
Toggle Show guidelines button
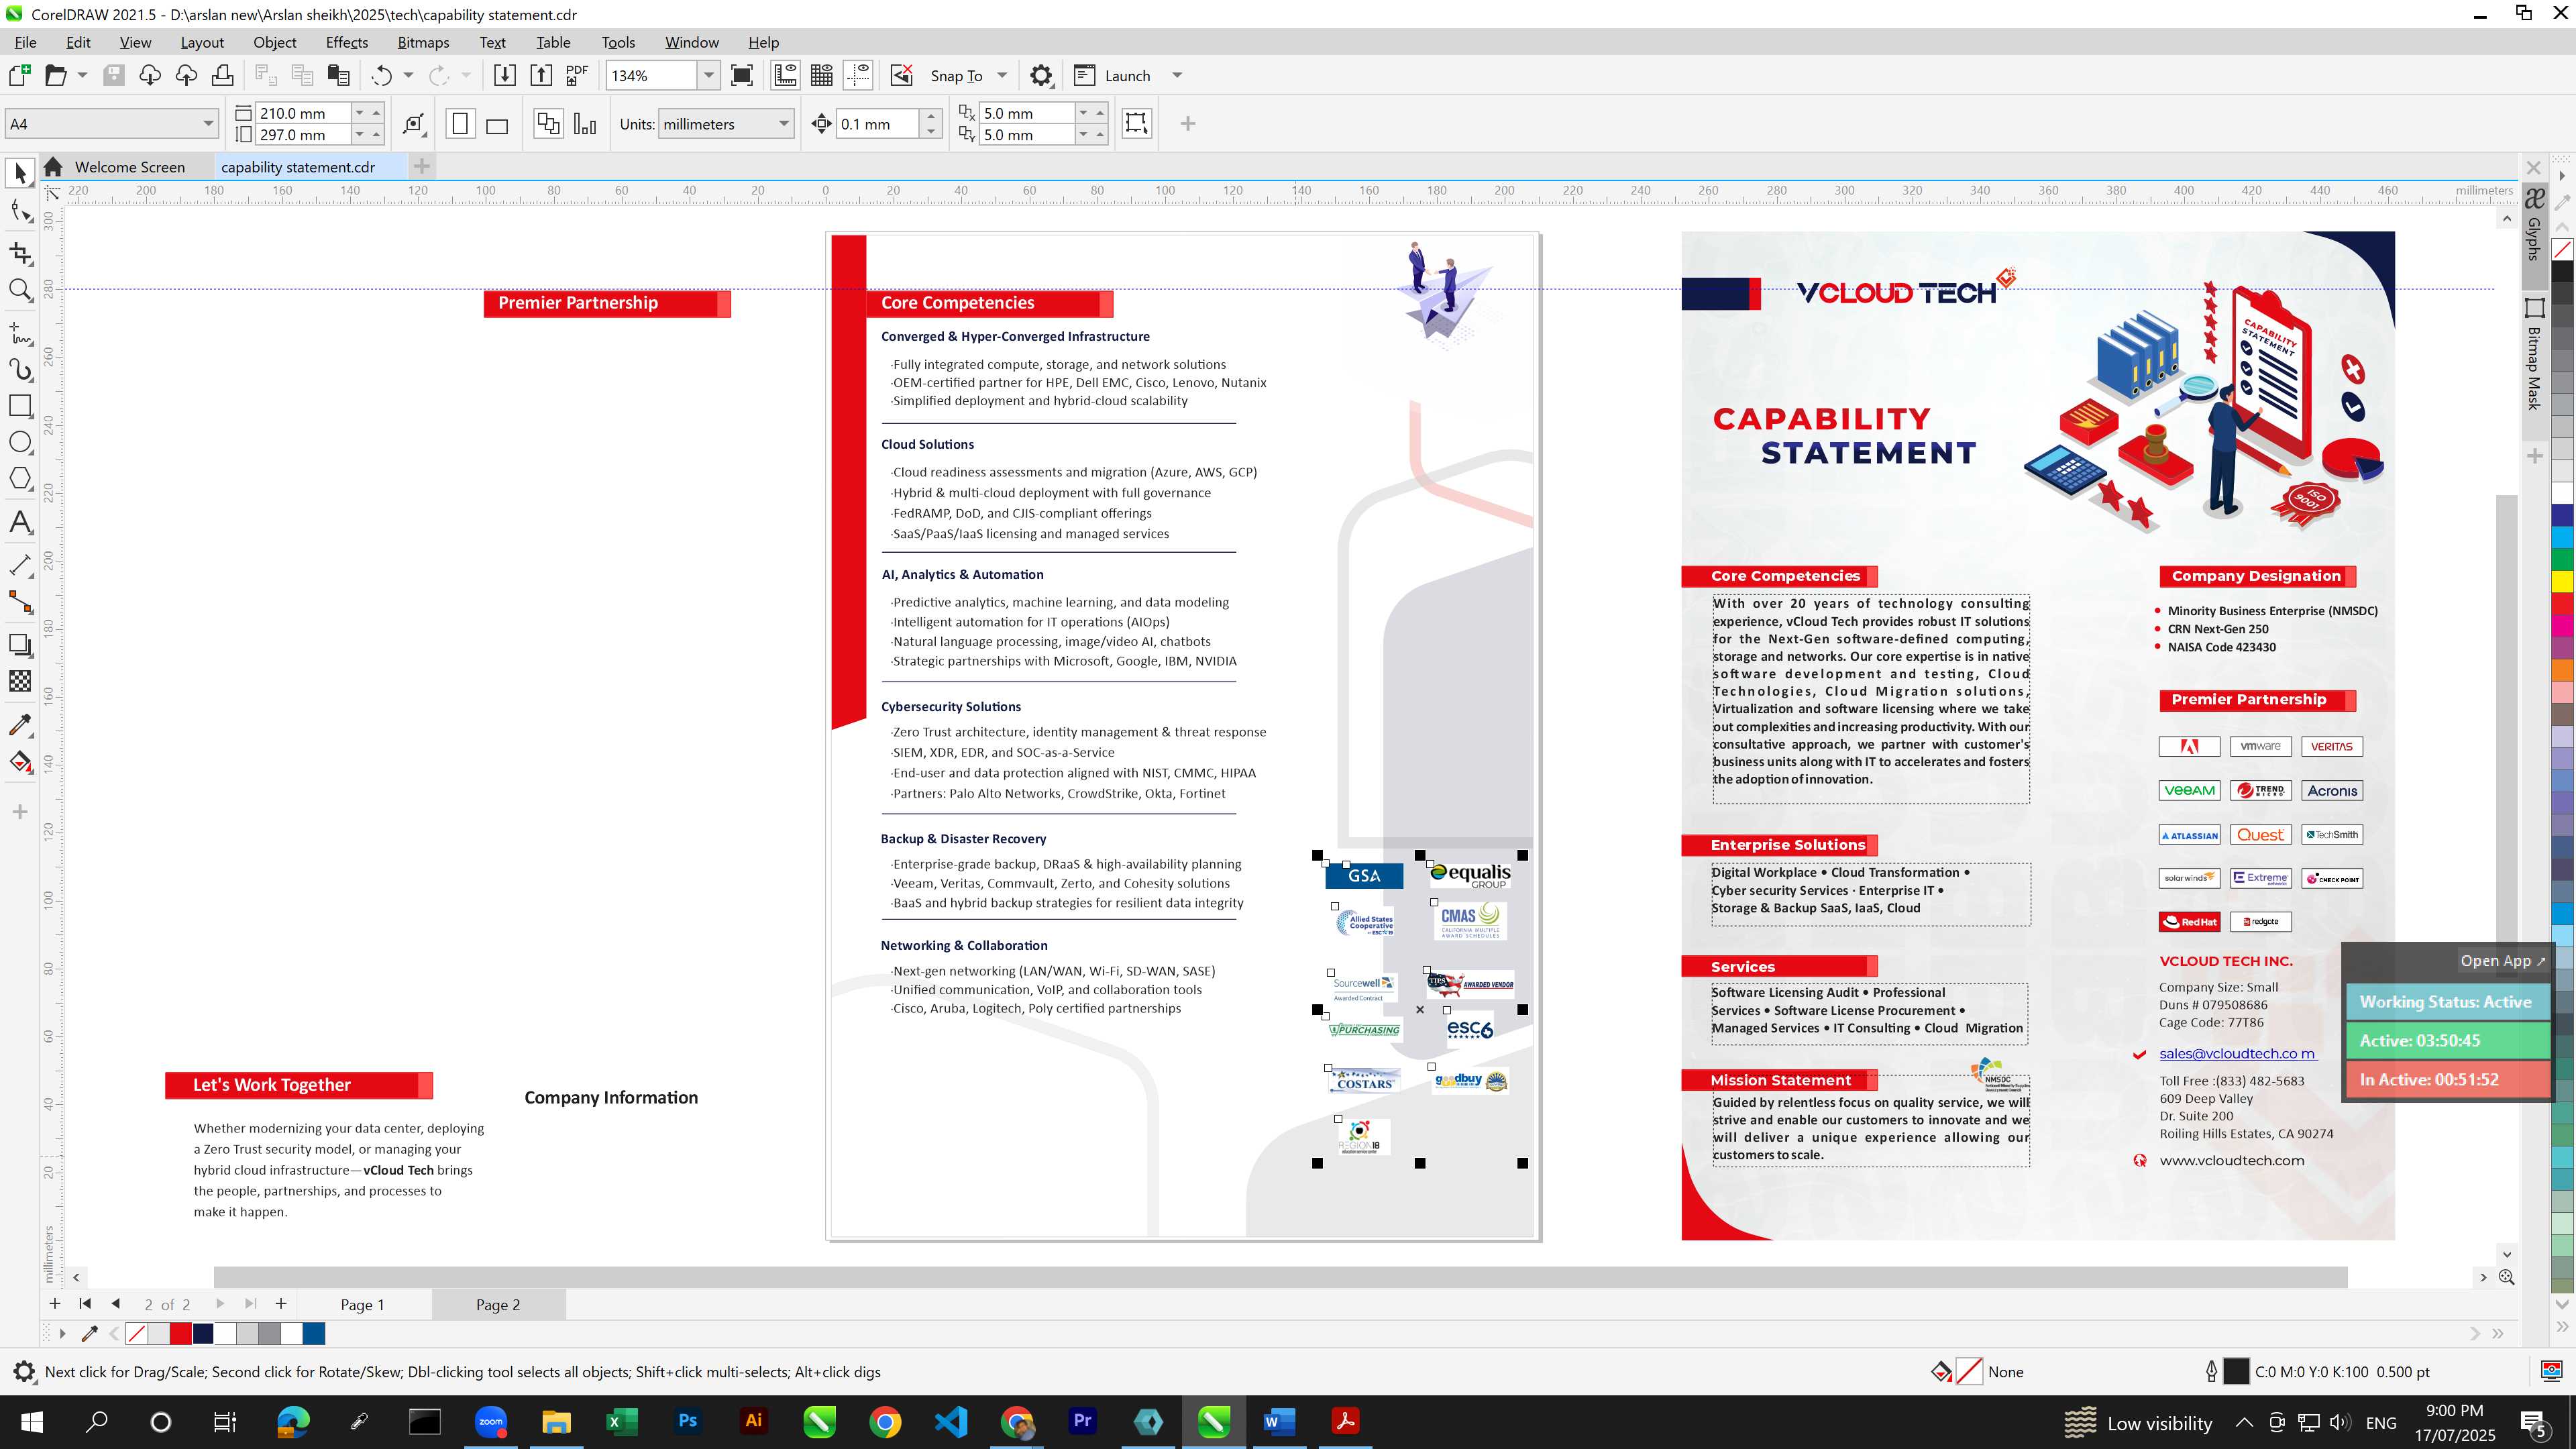pyautogui.click(x=858, y=75)
